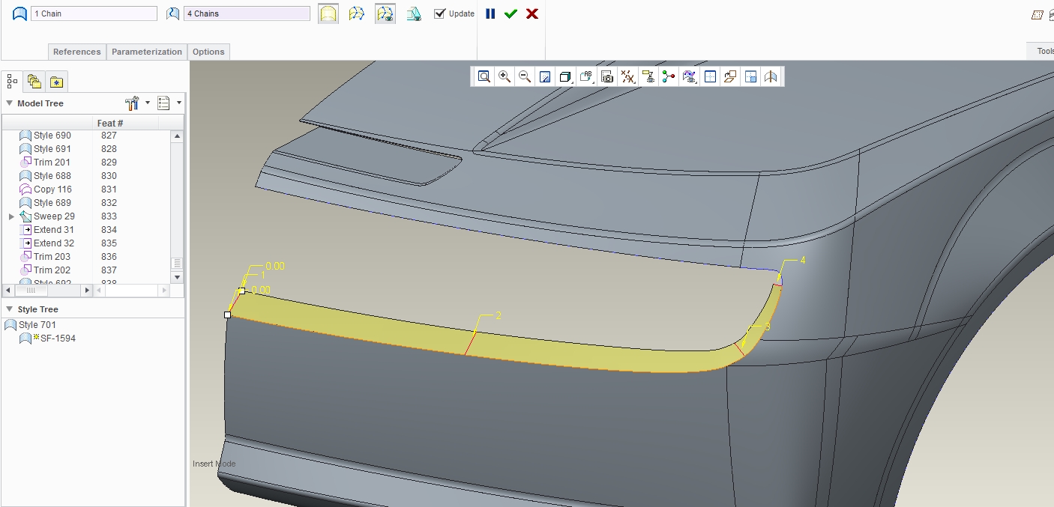Open the saved orientations AB icon
Image resolution: width=1054 pixels, height=507 pixels.
pyautogui.click(x=586, y=76)
